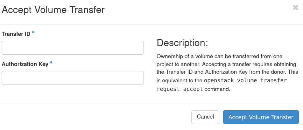Click the Transfer ID input field

pos(73,48)
